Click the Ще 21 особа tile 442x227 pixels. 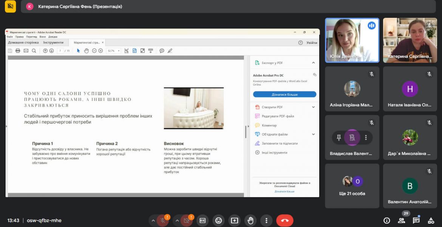pos(352,186)
